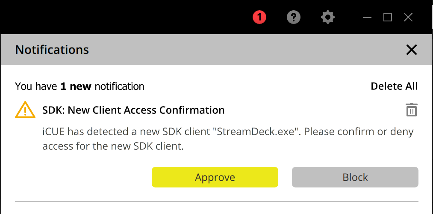This screenshot has width=433, height=214.
Task: Click the yellow warning triangle icon
Action: point(25,110)
